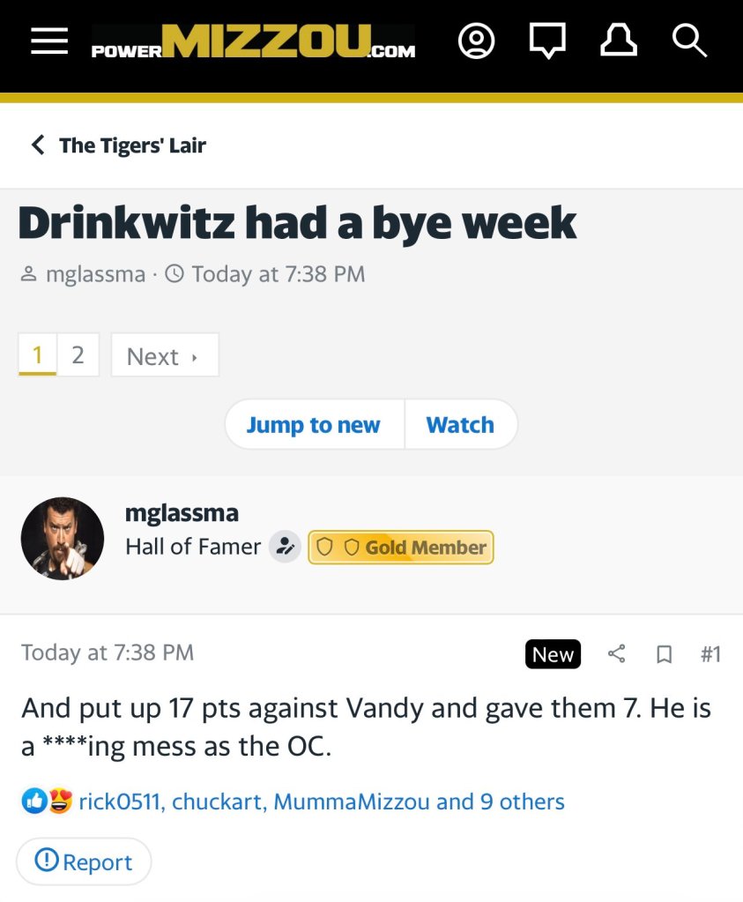Report this post

click(84, 861)
